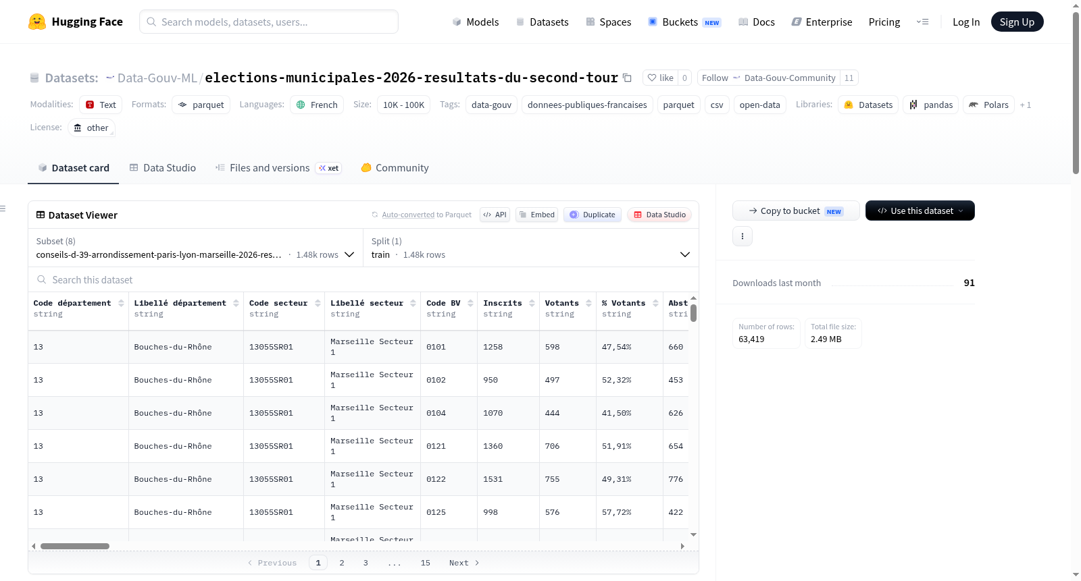Open the Community tab
This screenshot has width=1081, height=581.
[395, 168]
